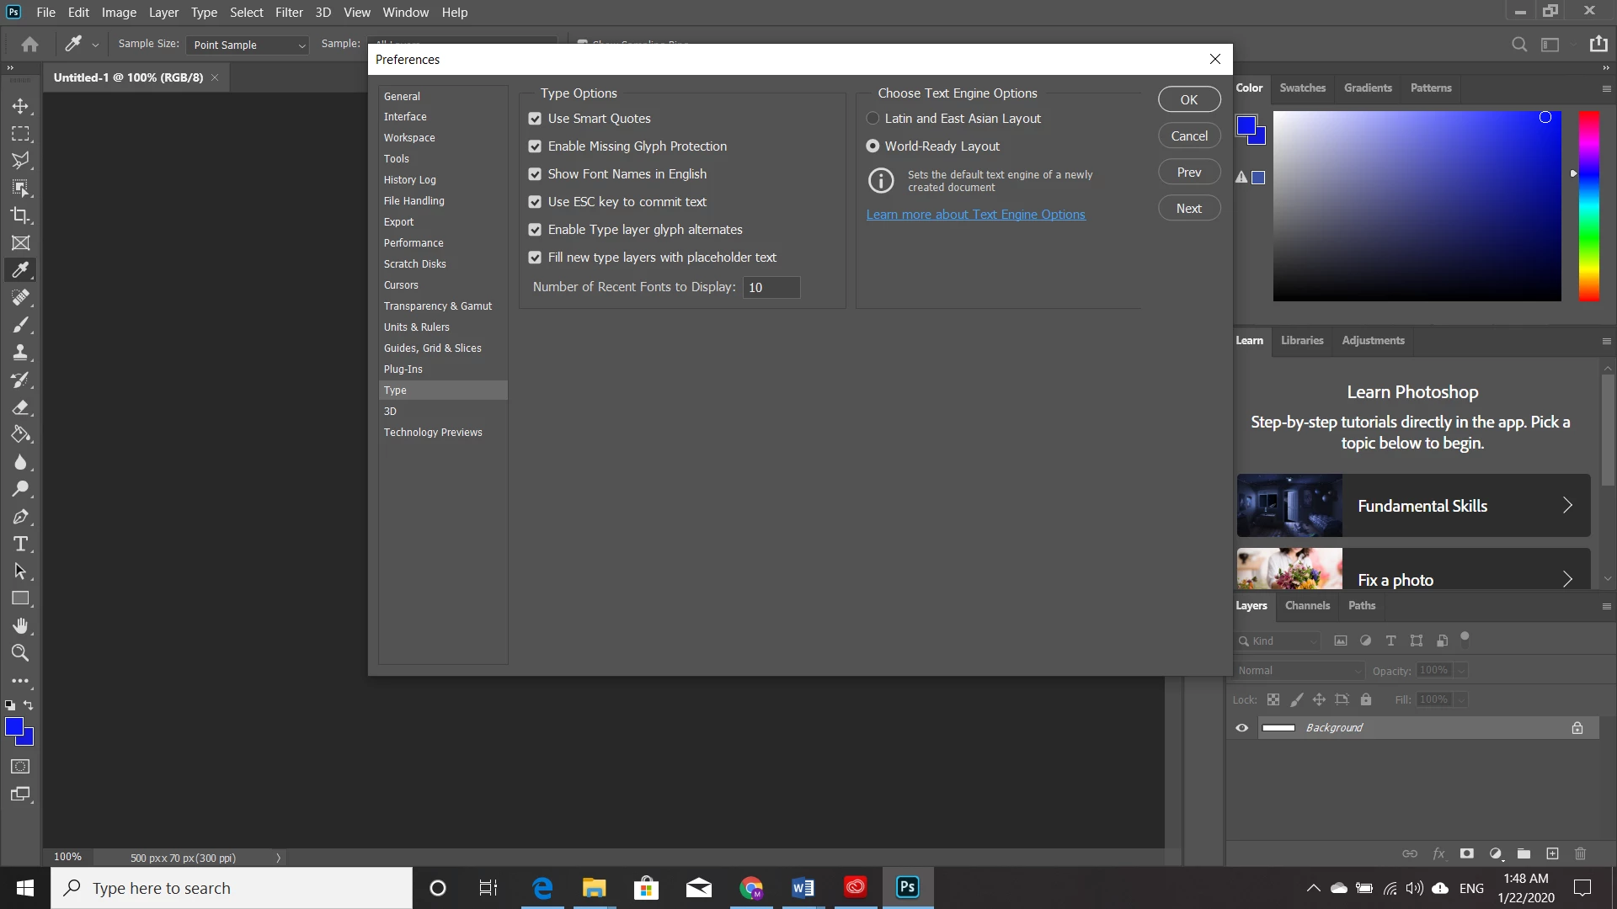Hide the Background layer eye icon
Screen dimensions: 1617x909
[1241, 728]
